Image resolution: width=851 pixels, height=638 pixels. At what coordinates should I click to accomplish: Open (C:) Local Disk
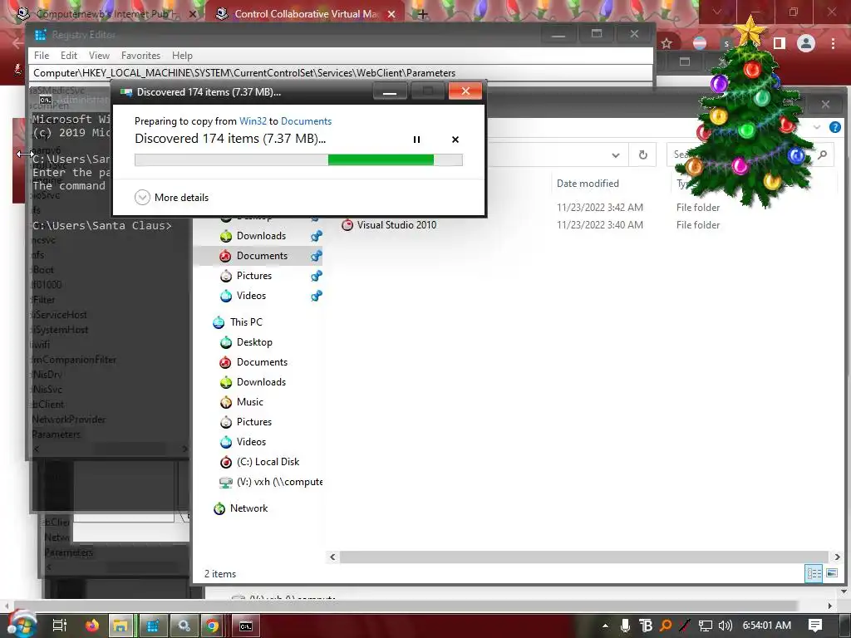(x=268, y=462)
